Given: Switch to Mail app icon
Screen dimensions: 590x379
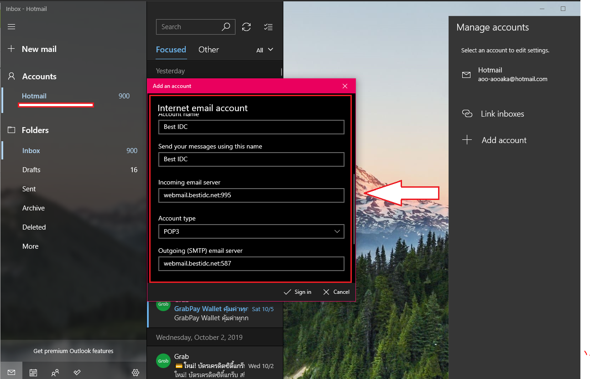Looking at the screenshot, I should coord(11,372).
